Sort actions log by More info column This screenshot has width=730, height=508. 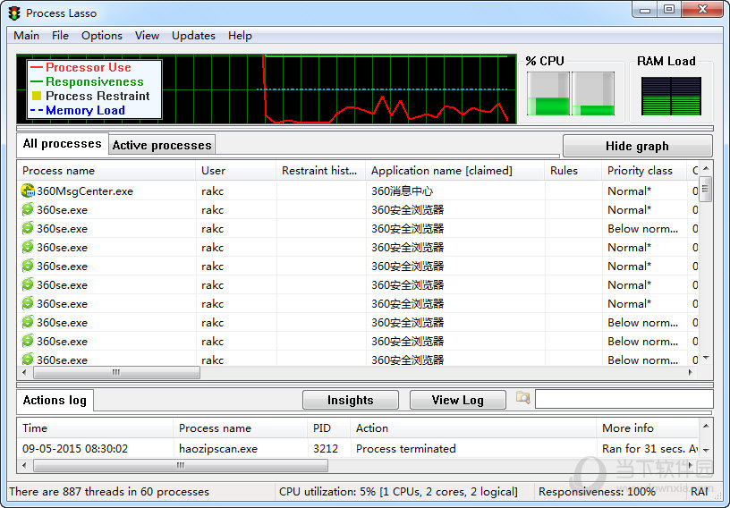(x=648, y=428)
